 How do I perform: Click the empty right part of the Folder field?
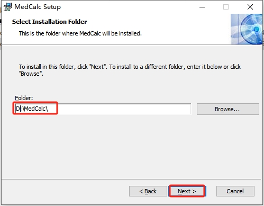[x=123, y=109]
